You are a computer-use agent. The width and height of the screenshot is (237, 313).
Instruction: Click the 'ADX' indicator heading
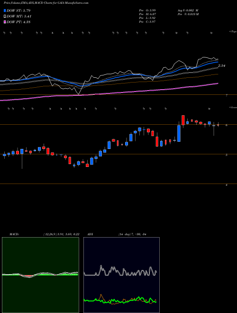coord(90,234)
